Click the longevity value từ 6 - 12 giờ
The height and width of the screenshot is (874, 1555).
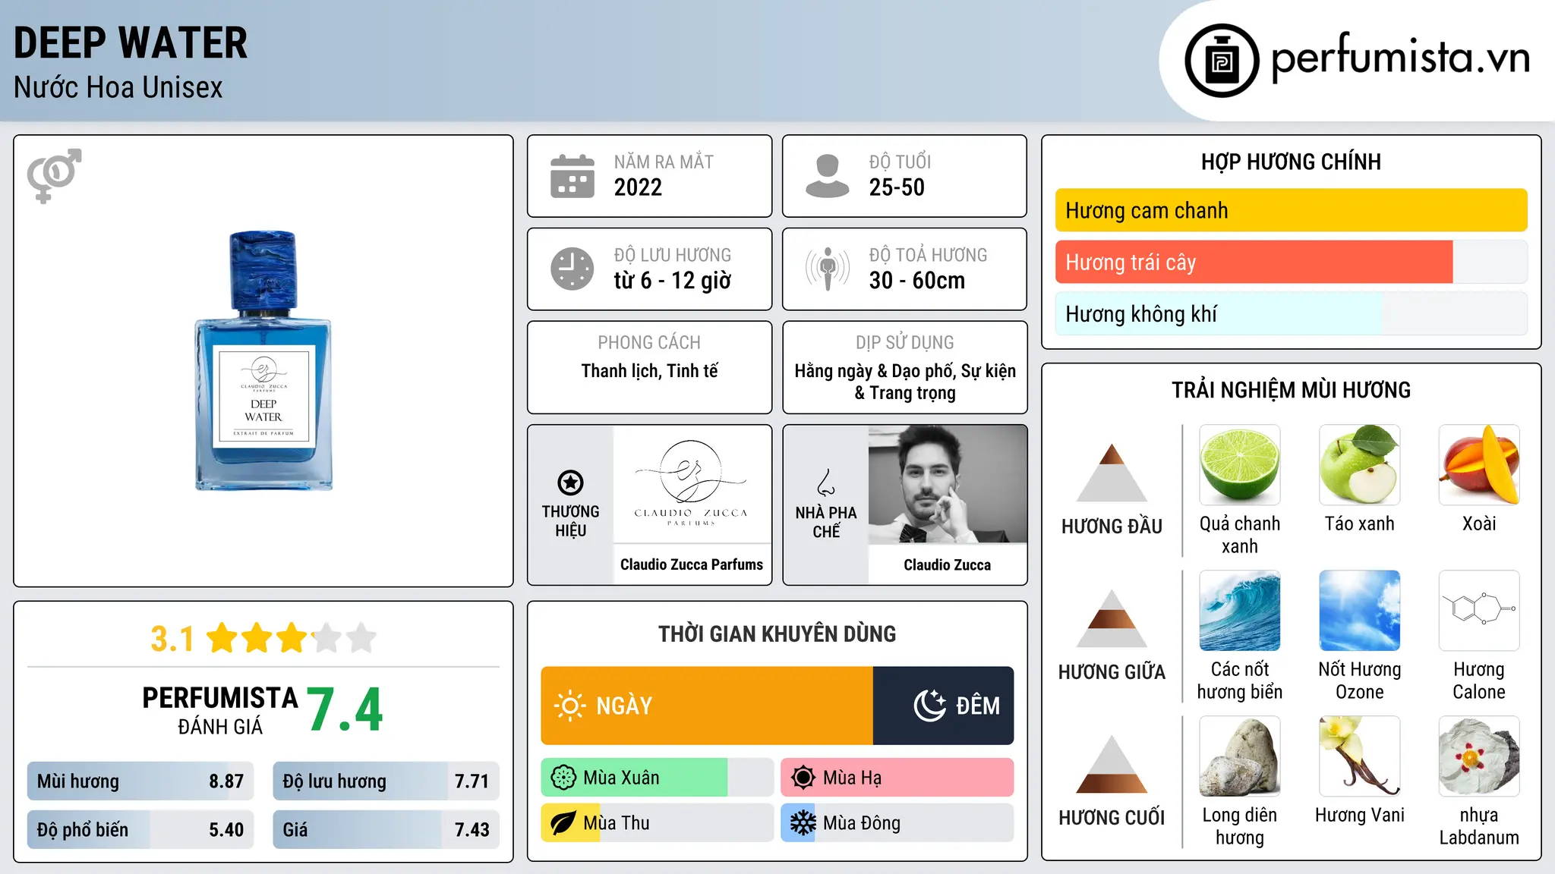[673, 281]
